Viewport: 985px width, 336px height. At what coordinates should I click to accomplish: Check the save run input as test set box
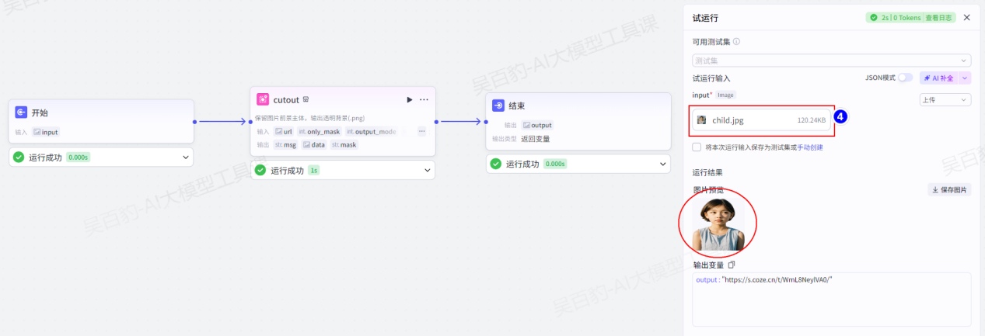(697, 147)
